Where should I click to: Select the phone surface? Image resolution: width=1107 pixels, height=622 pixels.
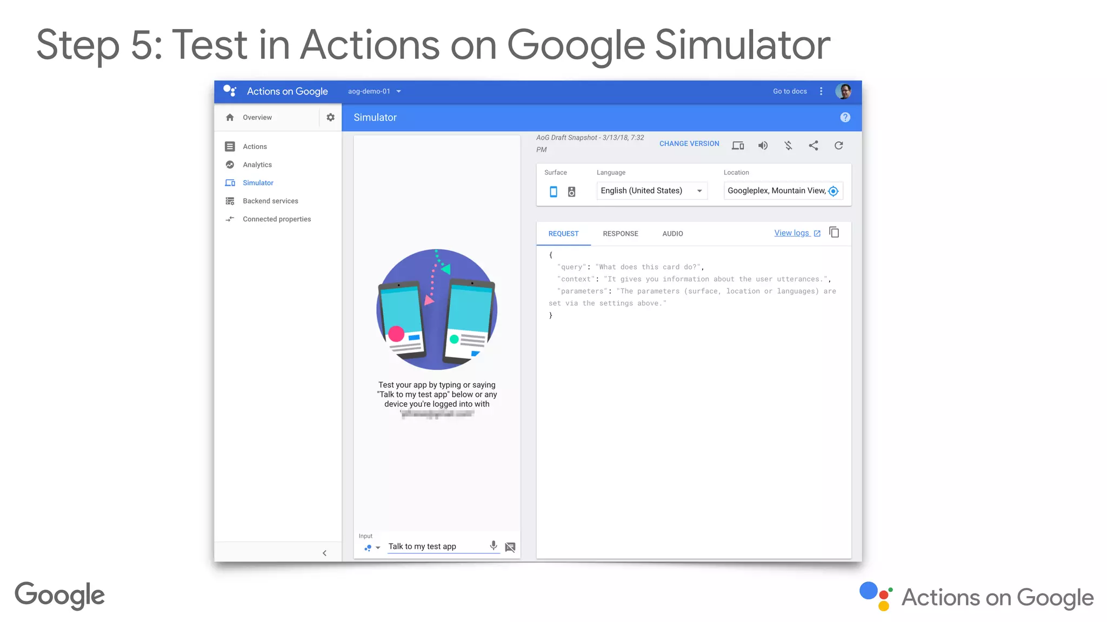[553, 191]
